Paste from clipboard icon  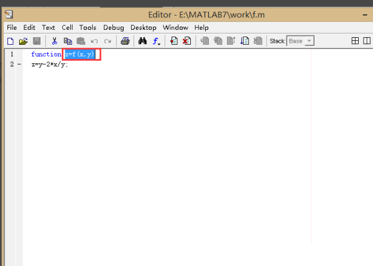(x=81, y=41)
